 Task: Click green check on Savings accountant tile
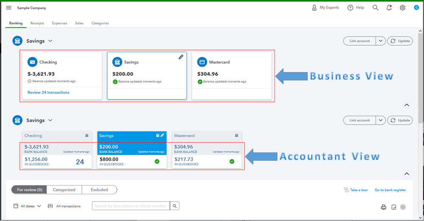point(157,161)
